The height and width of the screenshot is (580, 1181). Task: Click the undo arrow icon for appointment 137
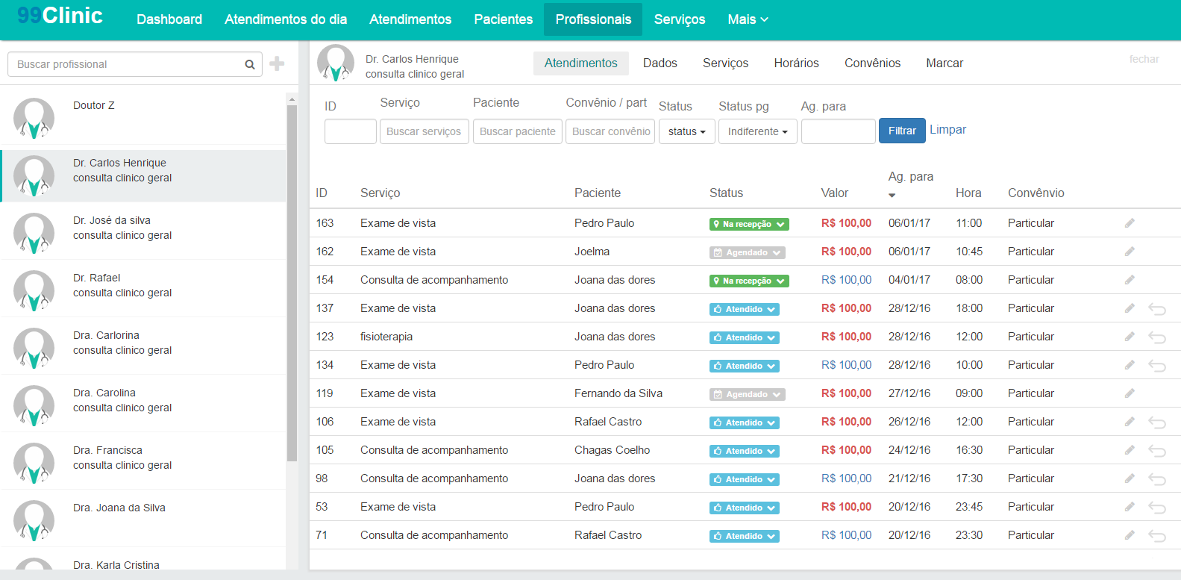pos(1157,309)
